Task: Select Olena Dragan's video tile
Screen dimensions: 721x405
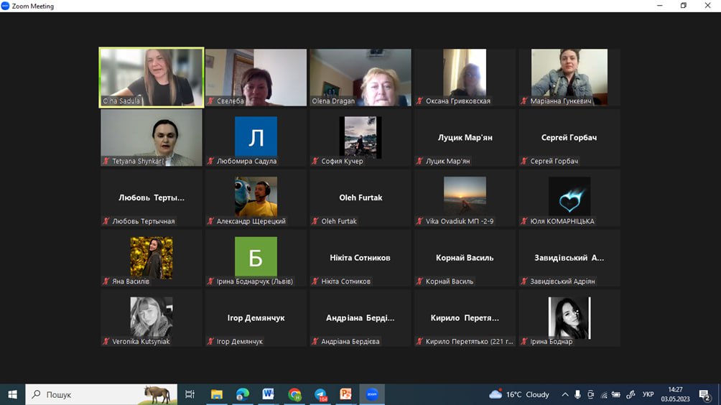Action: [360, 78]
